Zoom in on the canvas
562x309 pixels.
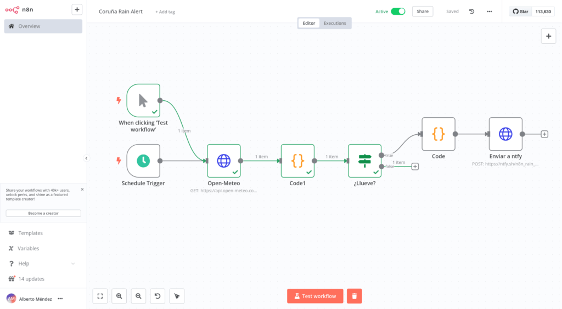pos(119,296)
